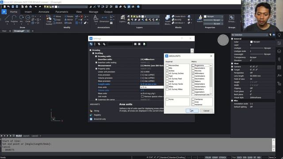Click Cancel in AREAUNITS dialog
This screenshot has width=283, height=159.
[206, 111]
